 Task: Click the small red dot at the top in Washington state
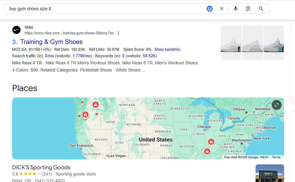[x=82, y=102]
